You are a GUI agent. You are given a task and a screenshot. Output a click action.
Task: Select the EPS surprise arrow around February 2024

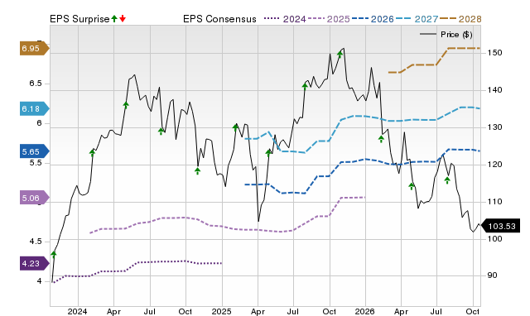(92, 153)
